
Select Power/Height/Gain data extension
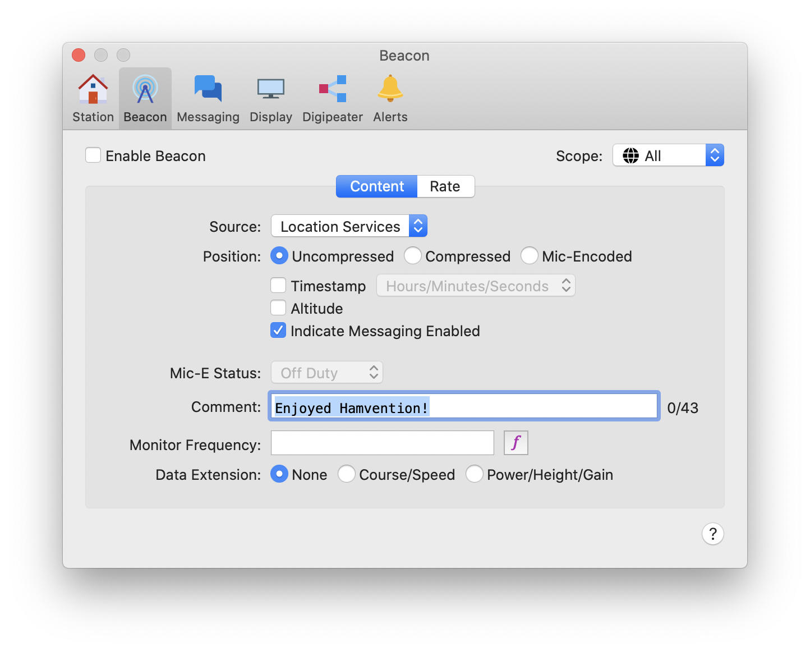click(475, 474)
